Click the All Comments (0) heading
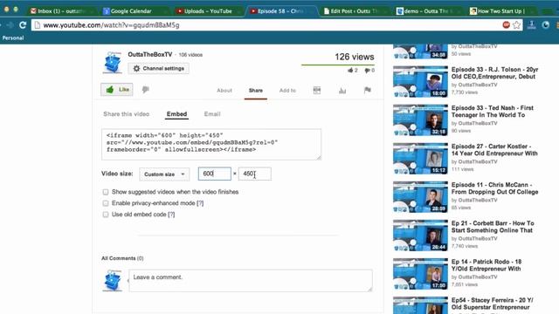The width and height of the screenshot is (559, 314). click(122, 258)
